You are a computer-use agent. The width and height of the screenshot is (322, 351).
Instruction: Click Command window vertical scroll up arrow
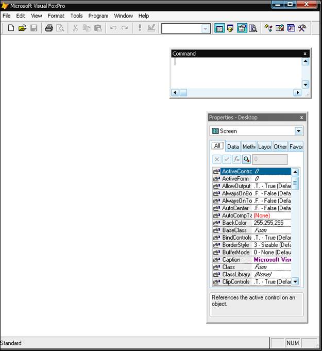306,61
